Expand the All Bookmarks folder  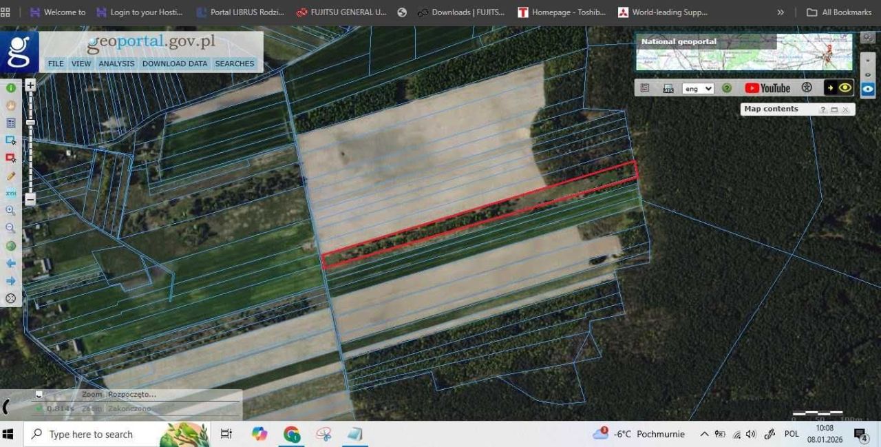(x=838, y=12)
